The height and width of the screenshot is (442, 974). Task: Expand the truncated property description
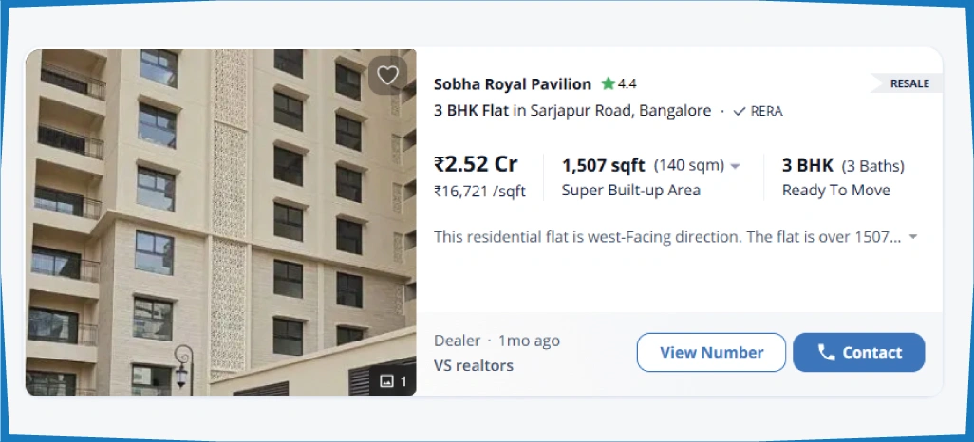click(913, 237)
